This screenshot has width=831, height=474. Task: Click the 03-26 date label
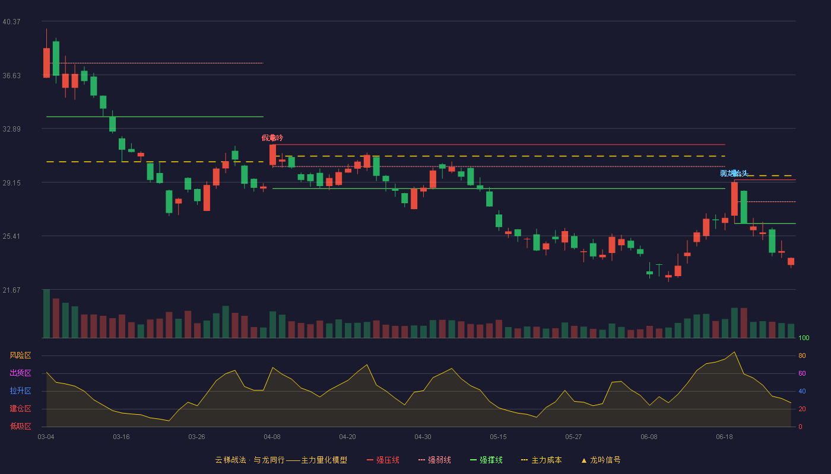pos(196,437)
